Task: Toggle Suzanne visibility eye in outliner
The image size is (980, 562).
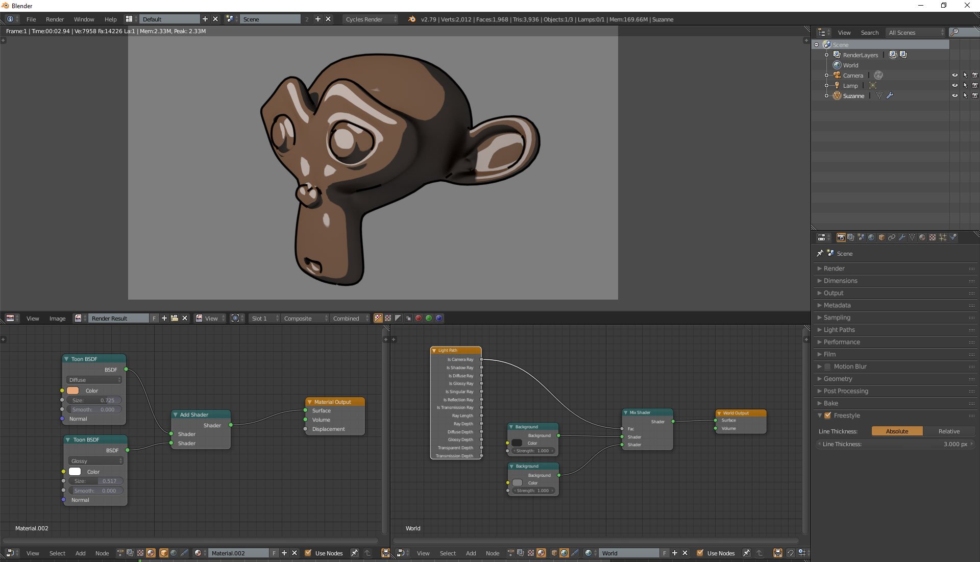Action: pyautogui.click(x=954, y=95)
